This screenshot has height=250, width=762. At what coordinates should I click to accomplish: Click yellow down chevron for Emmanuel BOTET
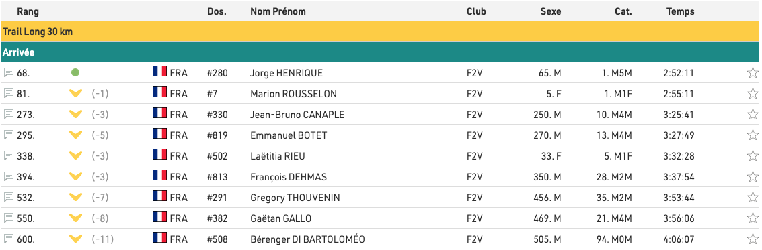click(x=75, y=135)
